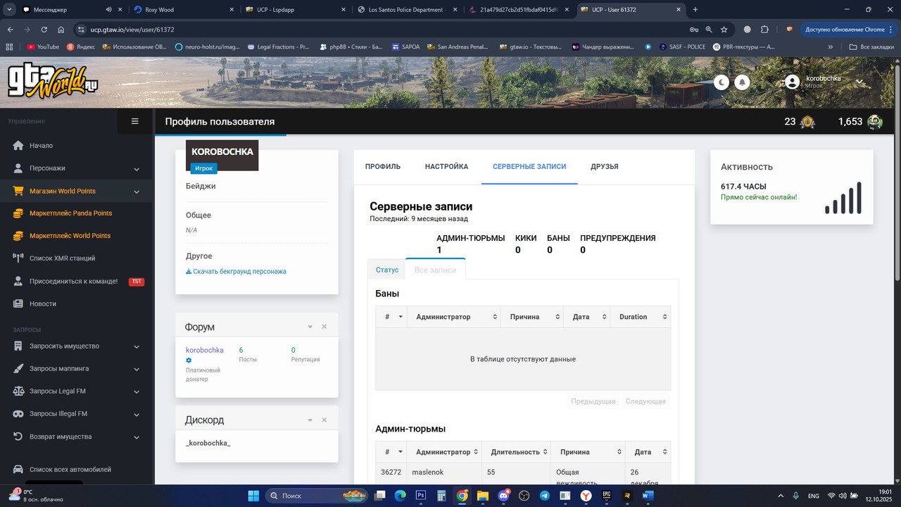Open Маркетплейс Panda Points
The image size is (901, 507).
70,213
